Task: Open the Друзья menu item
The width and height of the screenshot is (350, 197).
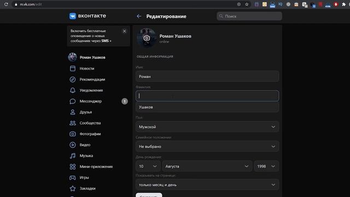Action: click(x=86, y=112)
